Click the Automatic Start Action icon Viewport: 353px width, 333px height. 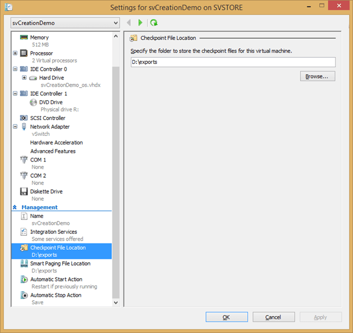[x=24, y=279]
